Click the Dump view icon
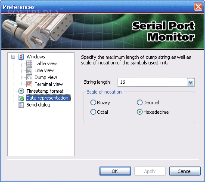Image resolution: width=205 pixels, height=182 pixels. [x=29, y=77]
